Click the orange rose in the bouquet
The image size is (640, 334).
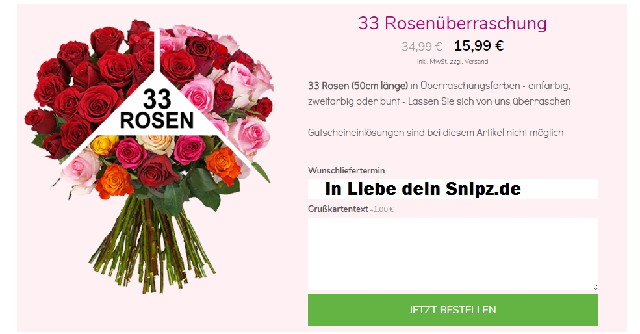[224, 163]
